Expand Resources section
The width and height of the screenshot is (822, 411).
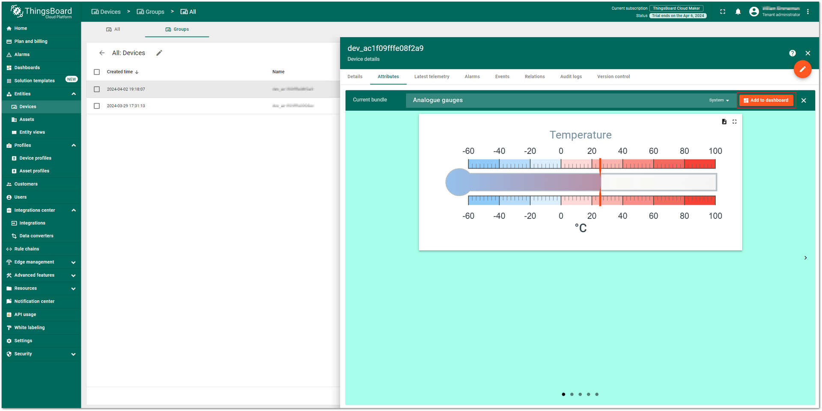(x=74, y=289)
